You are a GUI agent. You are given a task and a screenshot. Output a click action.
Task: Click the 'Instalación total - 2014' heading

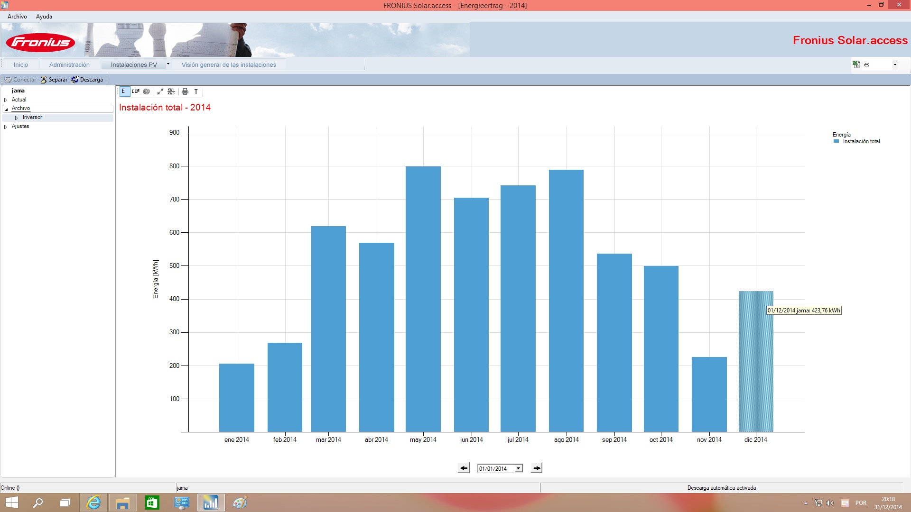pyautogui.click(x=165, y=108)
